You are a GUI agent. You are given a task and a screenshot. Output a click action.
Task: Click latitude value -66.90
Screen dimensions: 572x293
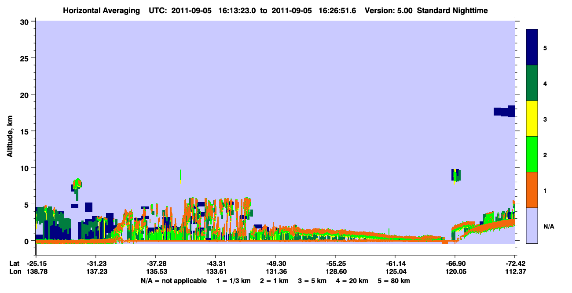click(455, 263)
